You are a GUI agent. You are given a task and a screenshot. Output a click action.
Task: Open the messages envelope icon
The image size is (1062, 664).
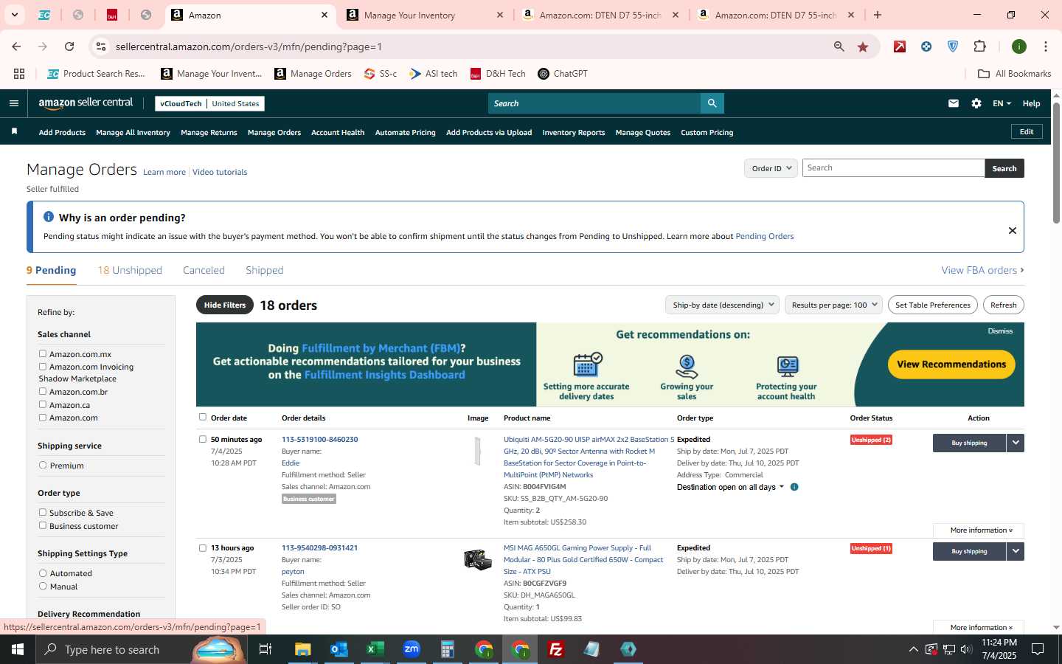point(954,103)
